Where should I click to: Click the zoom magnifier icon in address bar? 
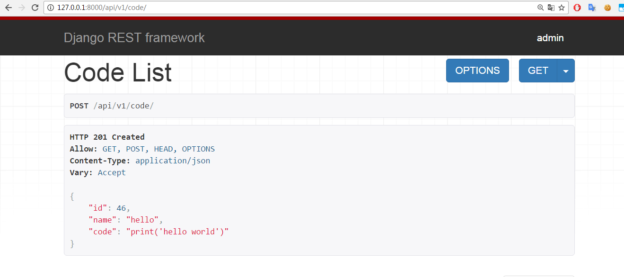tap(541, 8)
